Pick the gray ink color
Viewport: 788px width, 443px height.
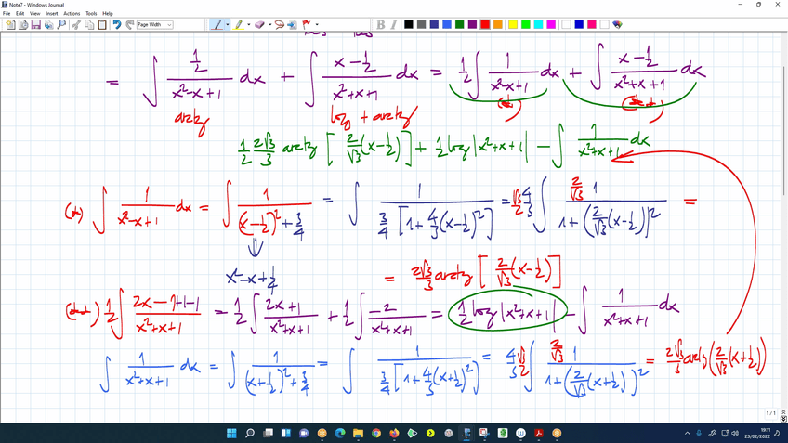421,24
